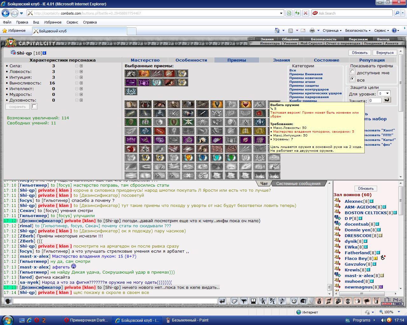Open IE Home page icon
Viewport: 407px width, 325px height.
[277, 30]
